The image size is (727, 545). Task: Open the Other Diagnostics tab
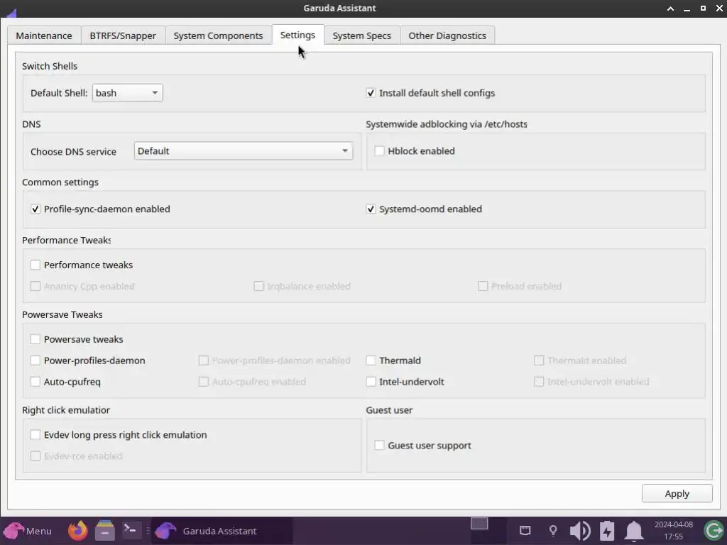pyautogui.click(x=447, y=35)
